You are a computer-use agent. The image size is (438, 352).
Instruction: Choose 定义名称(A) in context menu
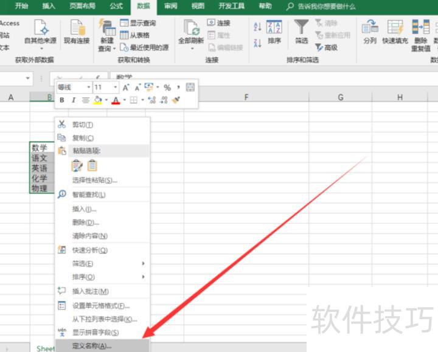103,346
